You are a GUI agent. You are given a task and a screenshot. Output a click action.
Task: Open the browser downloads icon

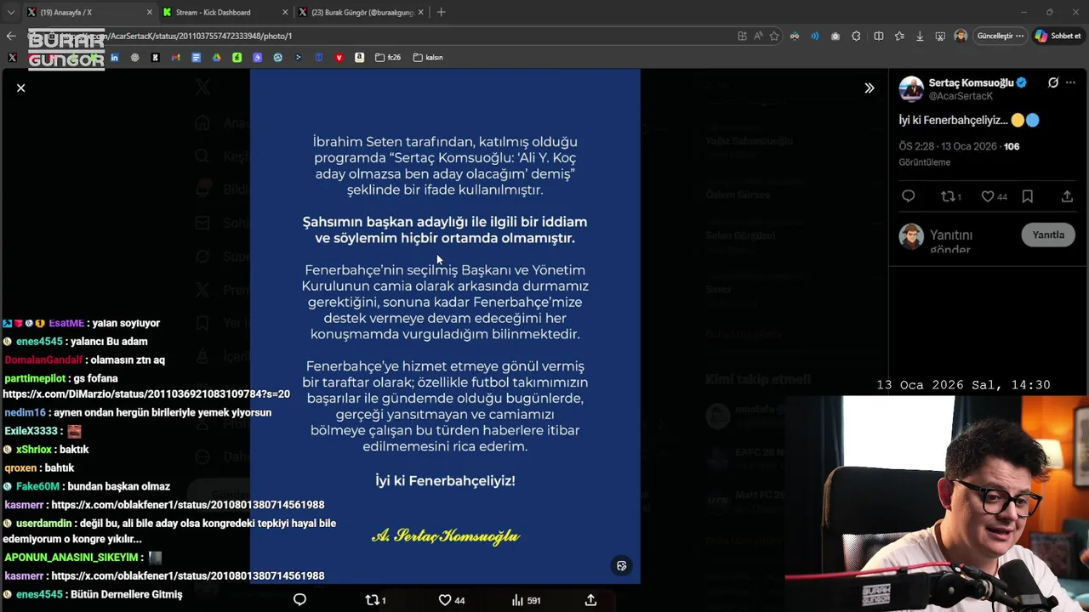point(920,36)
